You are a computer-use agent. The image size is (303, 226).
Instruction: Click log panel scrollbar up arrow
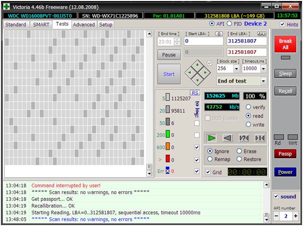(x=266, y=185)
